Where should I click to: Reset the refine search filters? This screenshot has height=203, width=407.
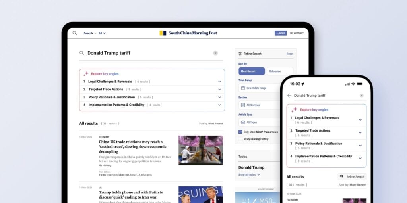pyautogui.click(x=290, y=54)
